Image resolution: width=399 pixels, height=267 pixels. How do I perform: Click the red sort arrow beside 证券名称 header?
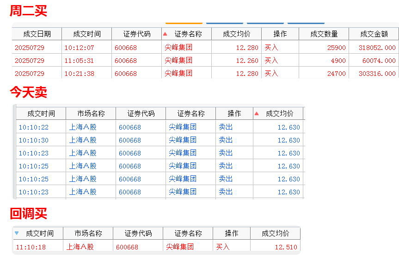coord(165,34)
